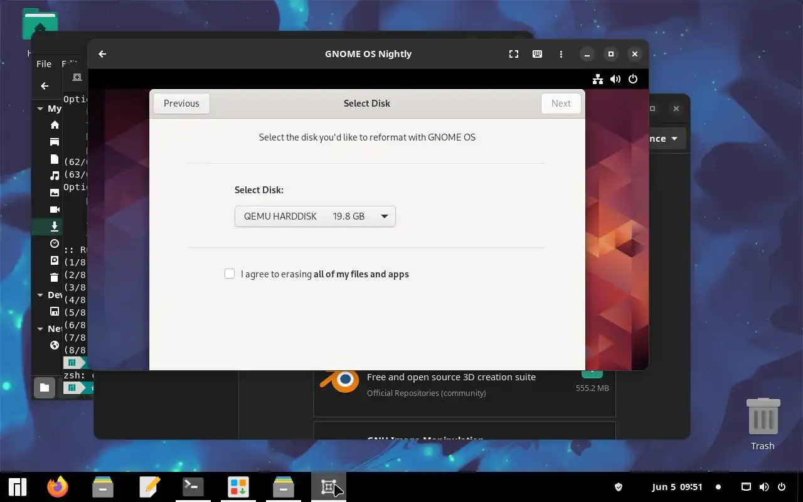The height and width of the screenshot is (502, 803).
Task: Switch to the software manager in taskbar
Action: tap(238, 487)
